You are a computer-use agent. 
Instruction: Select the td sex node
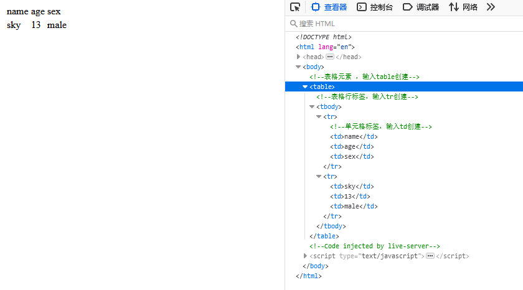pos(352,156)
